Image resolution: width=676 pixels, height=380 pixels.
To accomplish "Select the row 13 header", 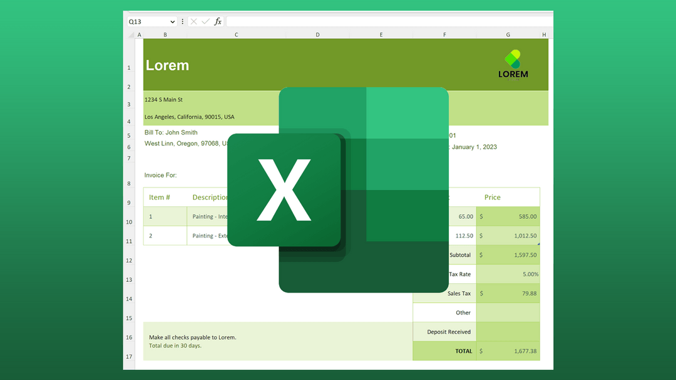I will point(129,279).
